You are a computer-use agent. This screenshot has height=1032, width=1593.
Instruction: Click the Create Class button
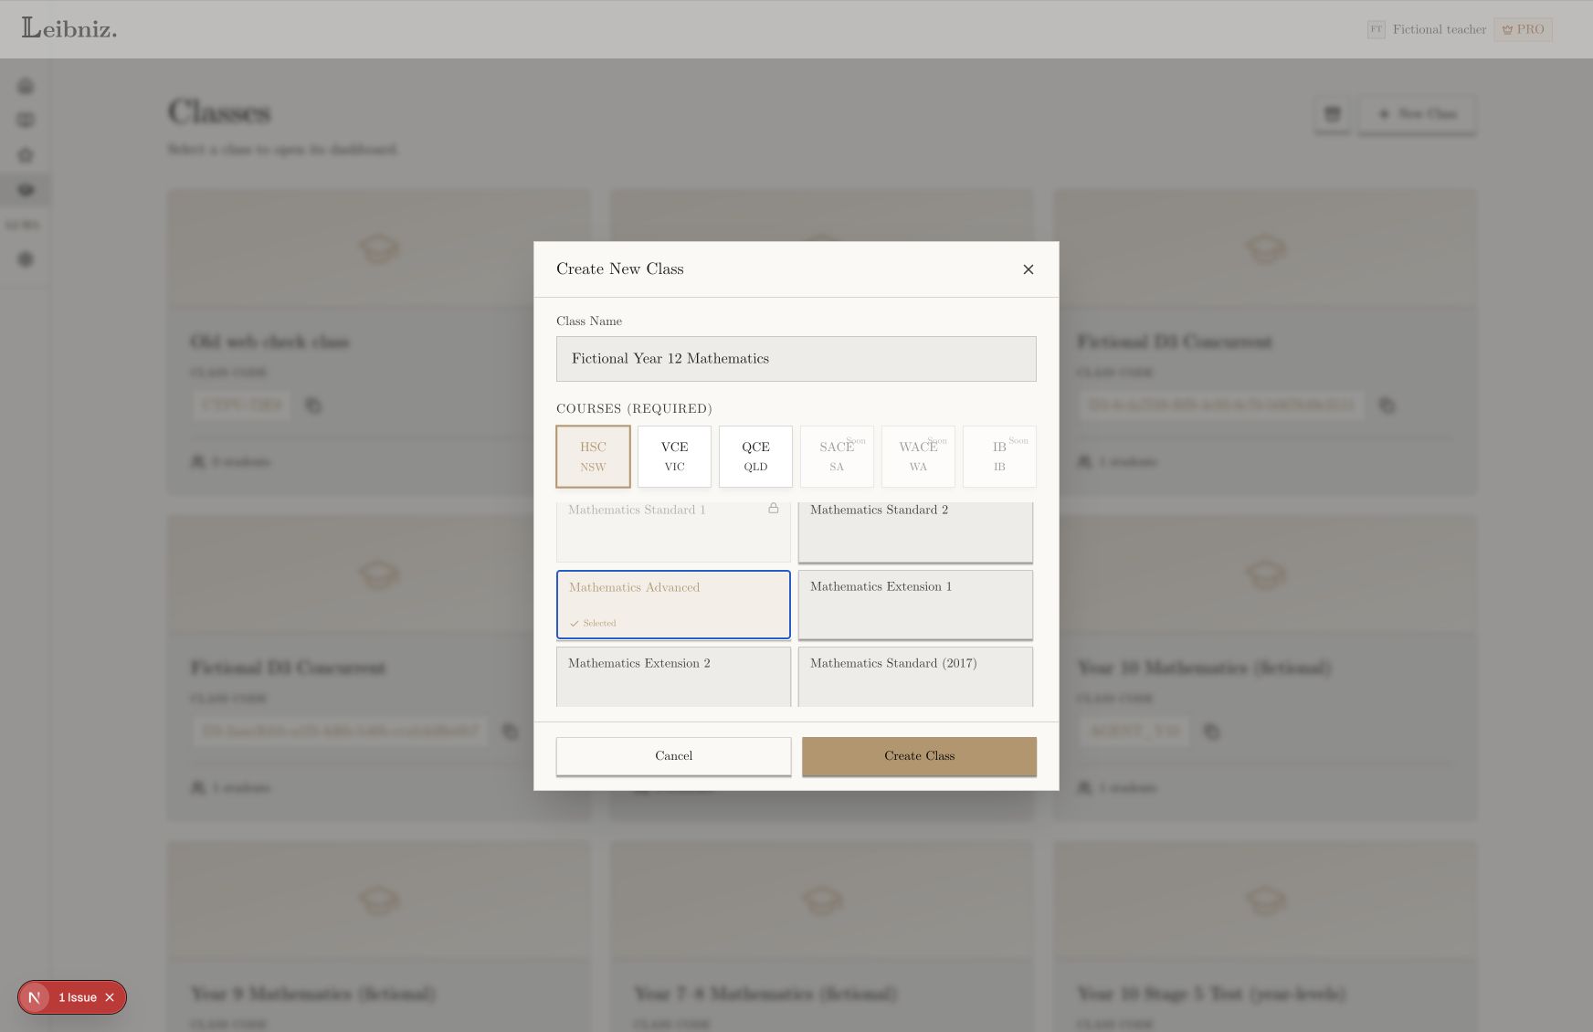click(x=919, y=756)
